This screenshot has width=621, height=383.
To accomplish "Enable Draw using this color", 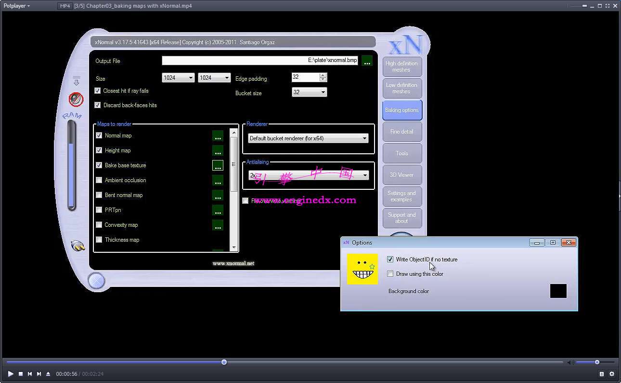I will [x=390, y=274].
